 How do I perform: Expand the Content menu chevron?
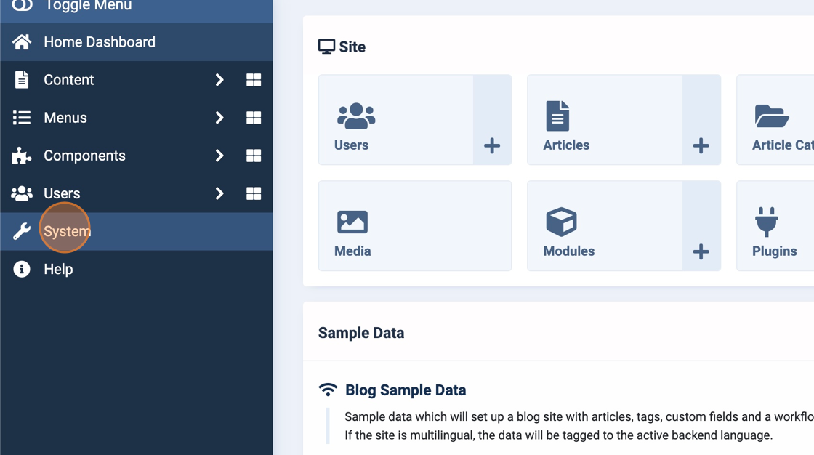pyautogui.click(x=219, y=80)
